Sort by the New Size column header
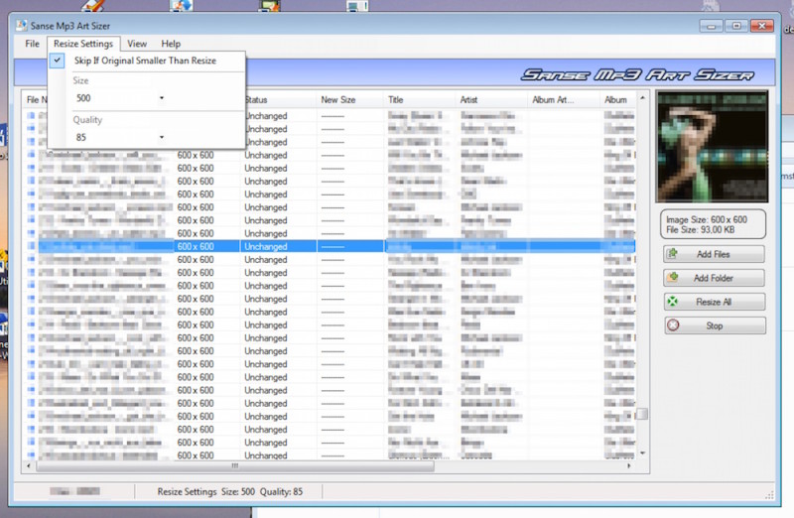 click(x=349, y=100)
